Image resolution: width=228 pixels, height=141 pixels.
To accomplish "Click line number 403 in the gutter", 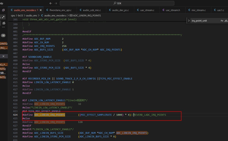I will click(15, 39).
